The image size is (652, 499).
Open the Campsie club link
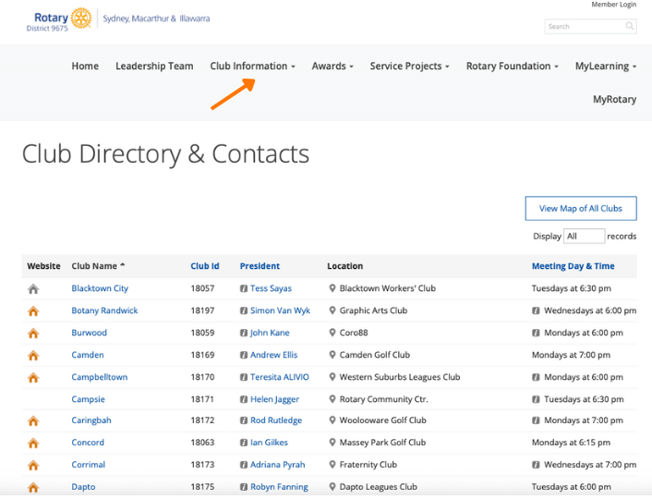[88, 399]
